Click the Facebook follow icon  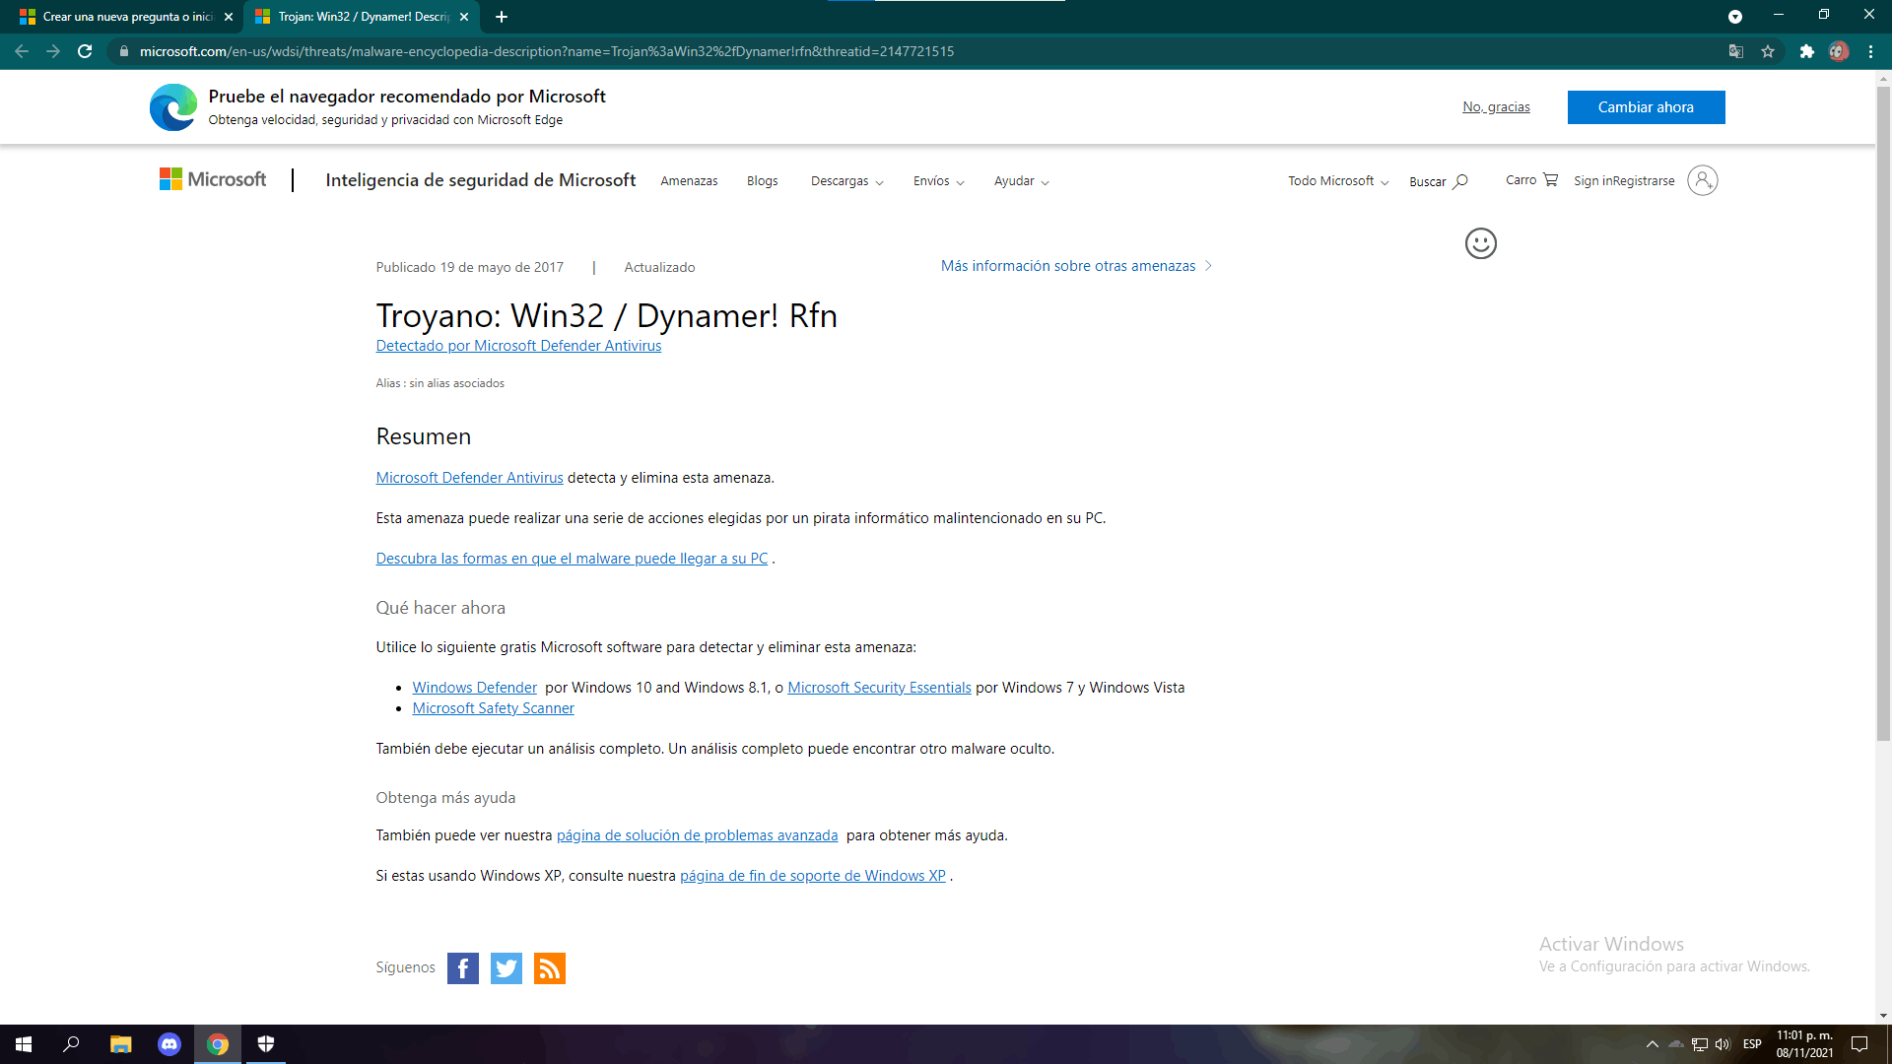pos(462,968)
